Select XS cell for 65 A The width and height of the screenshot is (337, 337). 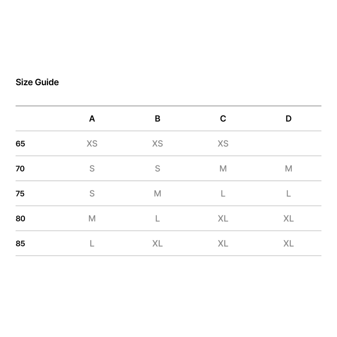[92, 143]
